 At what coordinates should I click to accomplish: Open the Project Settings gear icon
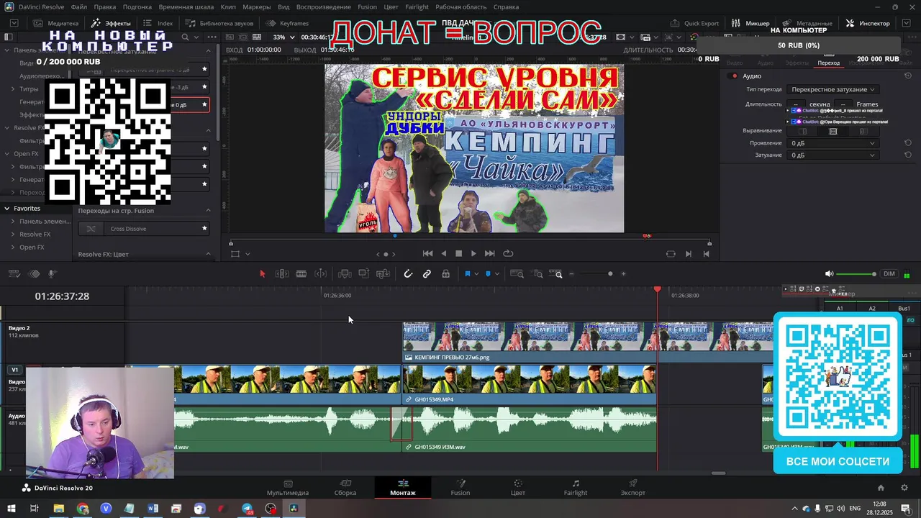[x=904, y=488]
